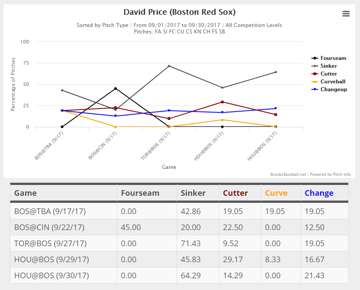Select the BOS@TBA (9/17/17) table row
This screenshot has height=290, width=360.
50,211
